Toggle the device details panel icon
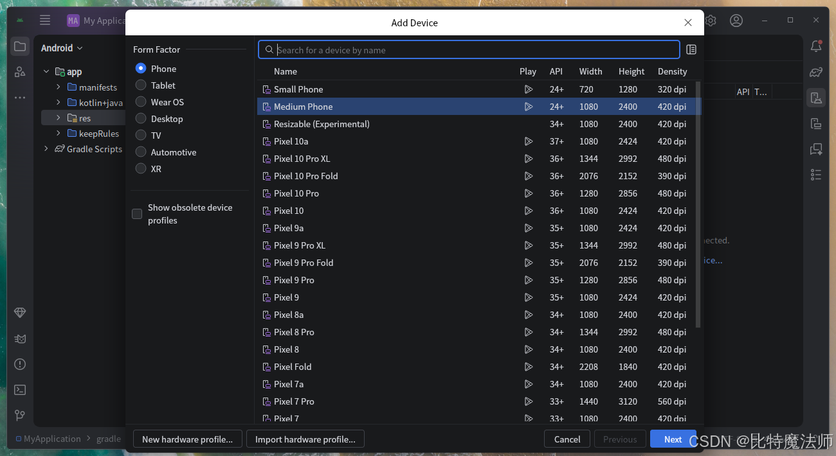 pos(691,49)
